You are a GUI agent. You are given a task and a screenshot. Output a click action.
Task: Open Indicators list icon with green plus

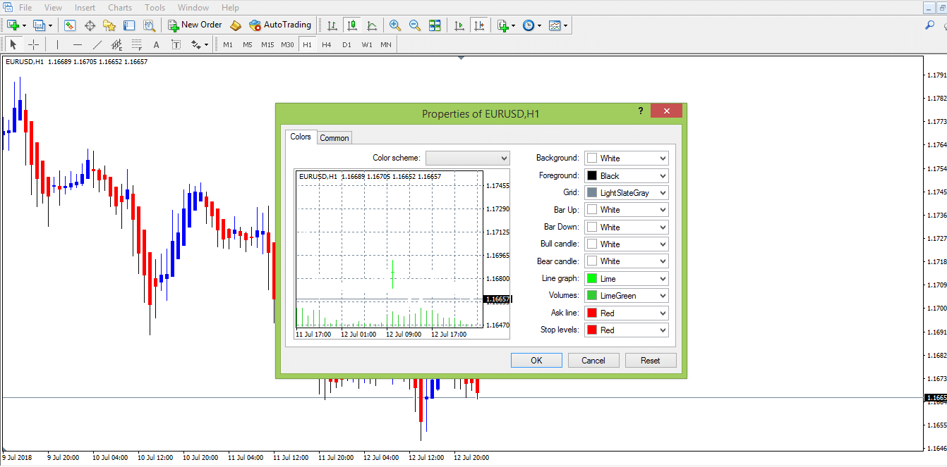pos(503,25)
